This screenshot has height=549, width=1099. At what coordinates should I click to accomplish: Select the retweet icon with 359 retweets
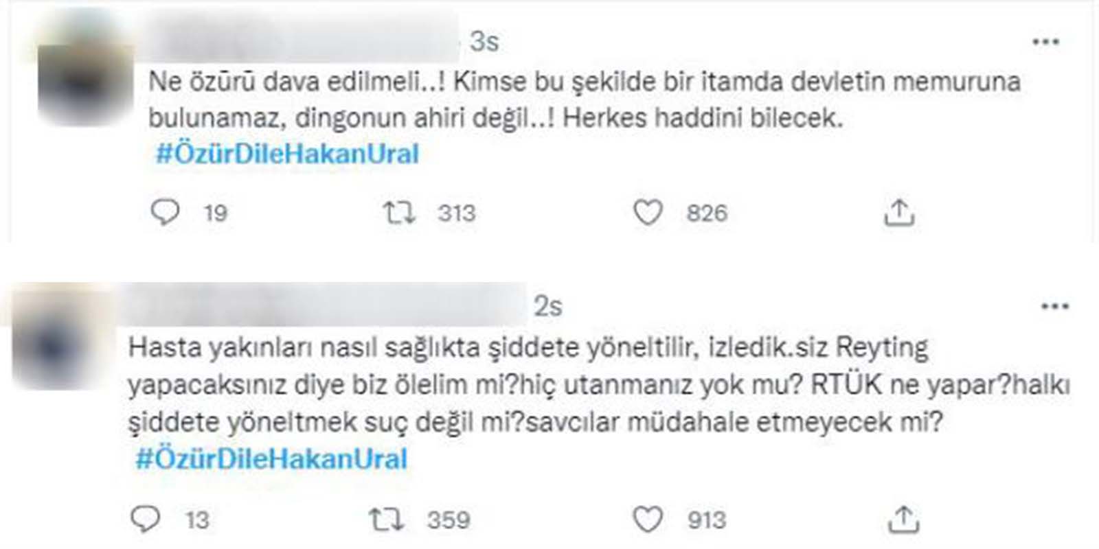pyautogui.click(x=389, y=519)
